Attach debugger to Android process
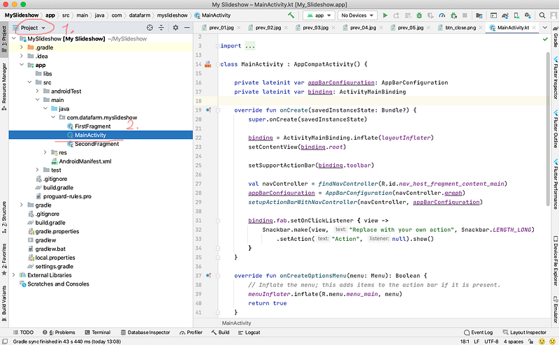 click(453, 15)
